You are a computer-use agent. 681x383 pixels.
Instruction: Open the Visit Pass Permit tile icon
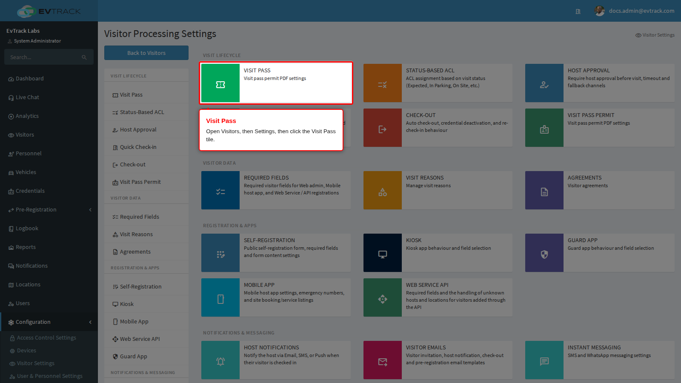544,128
